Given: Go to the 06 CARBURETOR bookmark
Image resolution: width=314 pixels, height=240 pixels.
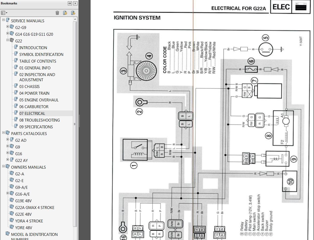Looking at the screenshot, I should point(34,107).
